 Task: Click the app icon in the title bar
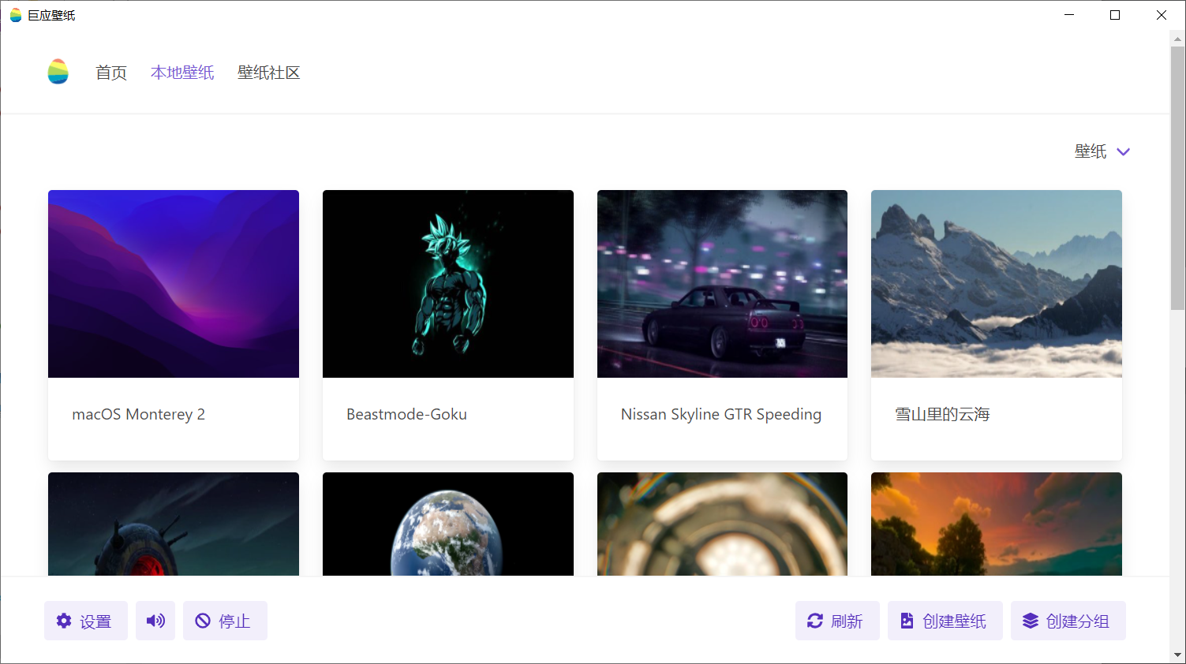pyautogui.click(x=16, y=15)
